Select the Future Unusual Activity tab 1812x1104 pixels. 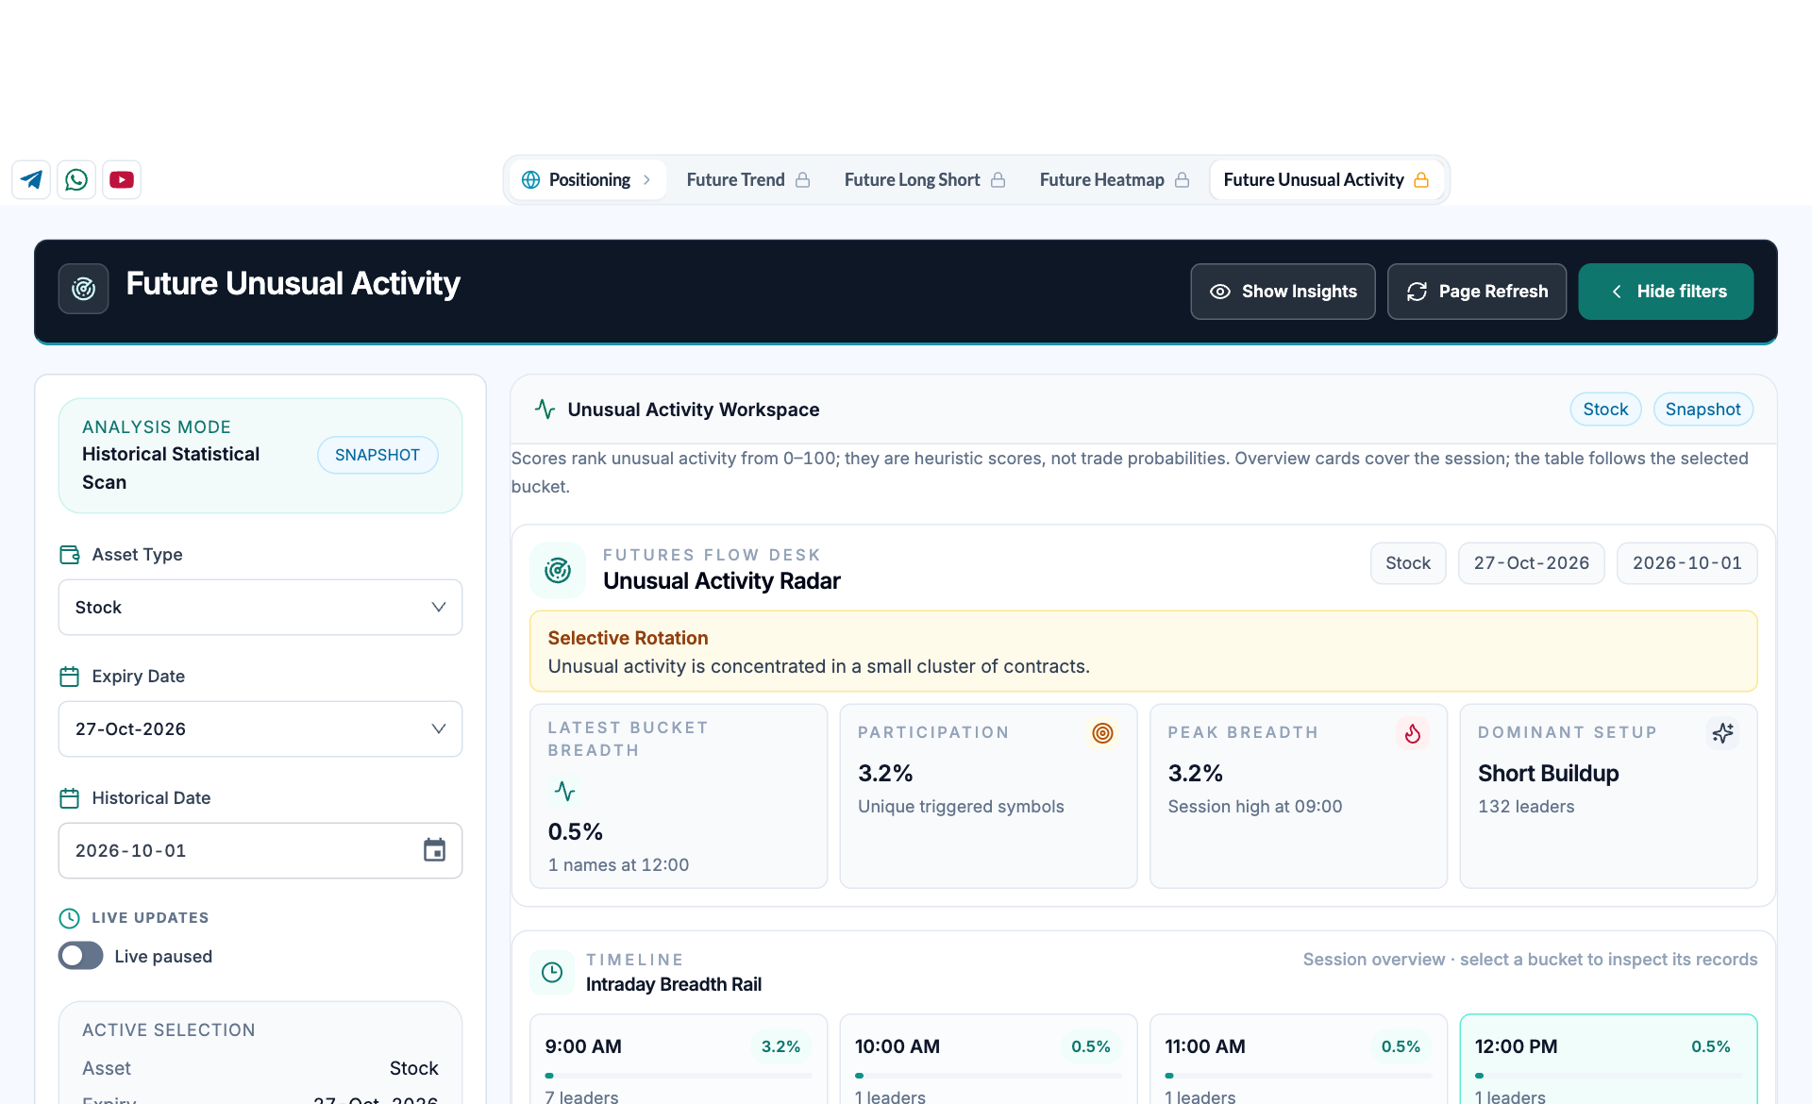(x=1326, y=179)
